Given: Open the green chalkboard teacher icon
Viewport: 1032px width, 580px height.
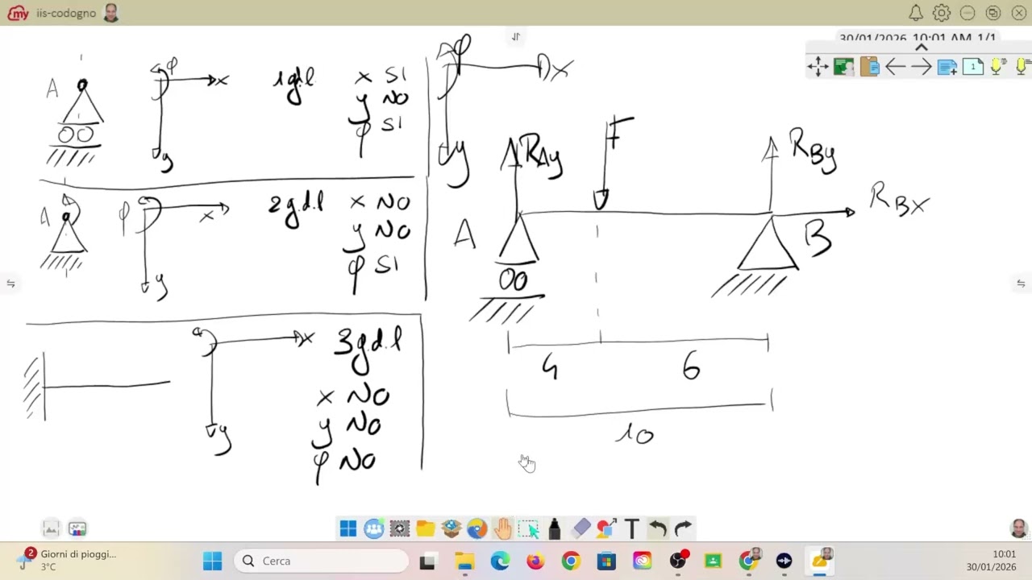Looking at the screenshot, I should (843, 67).
